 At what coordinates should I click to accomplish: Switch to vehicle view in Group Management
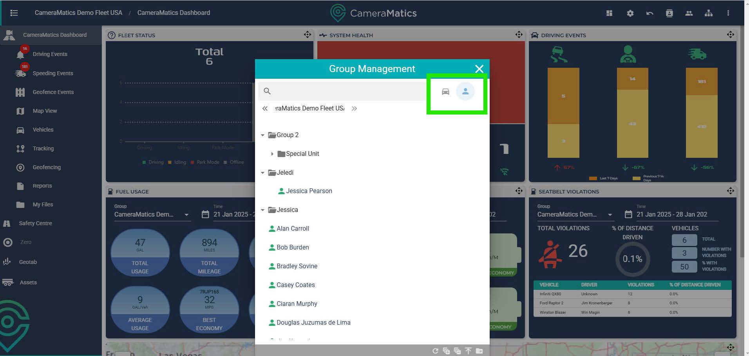(x=445, y=92)
